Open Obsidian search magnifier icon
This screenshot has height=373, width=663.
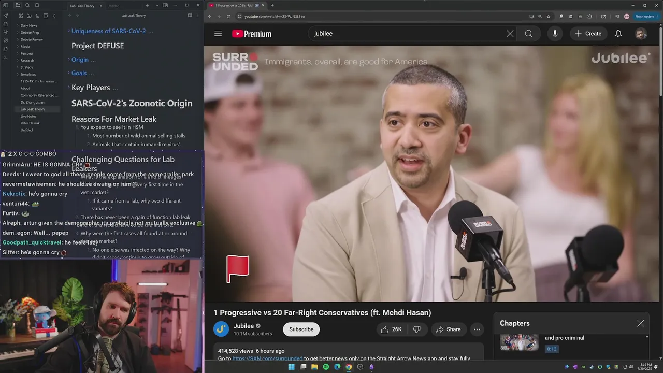tap(27, 5)
